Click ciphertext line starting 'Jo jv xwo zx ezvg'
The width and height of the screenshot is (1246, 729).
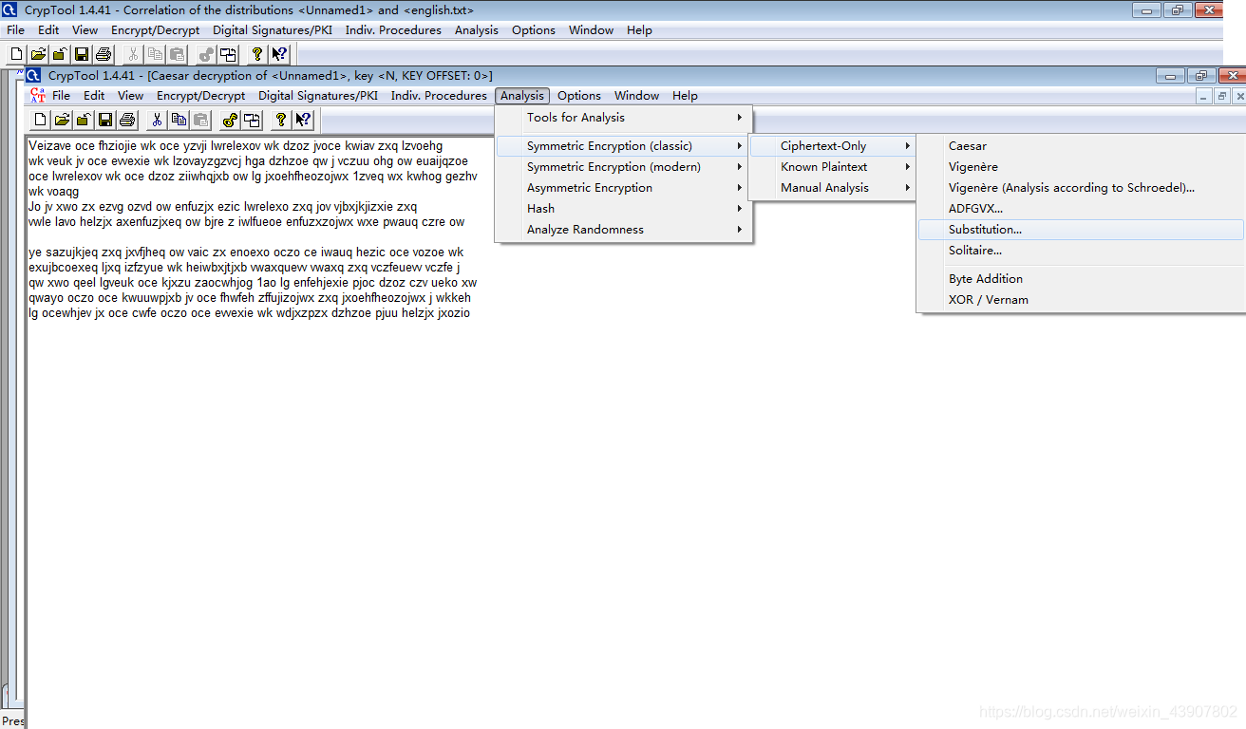(x=222, y=207)
